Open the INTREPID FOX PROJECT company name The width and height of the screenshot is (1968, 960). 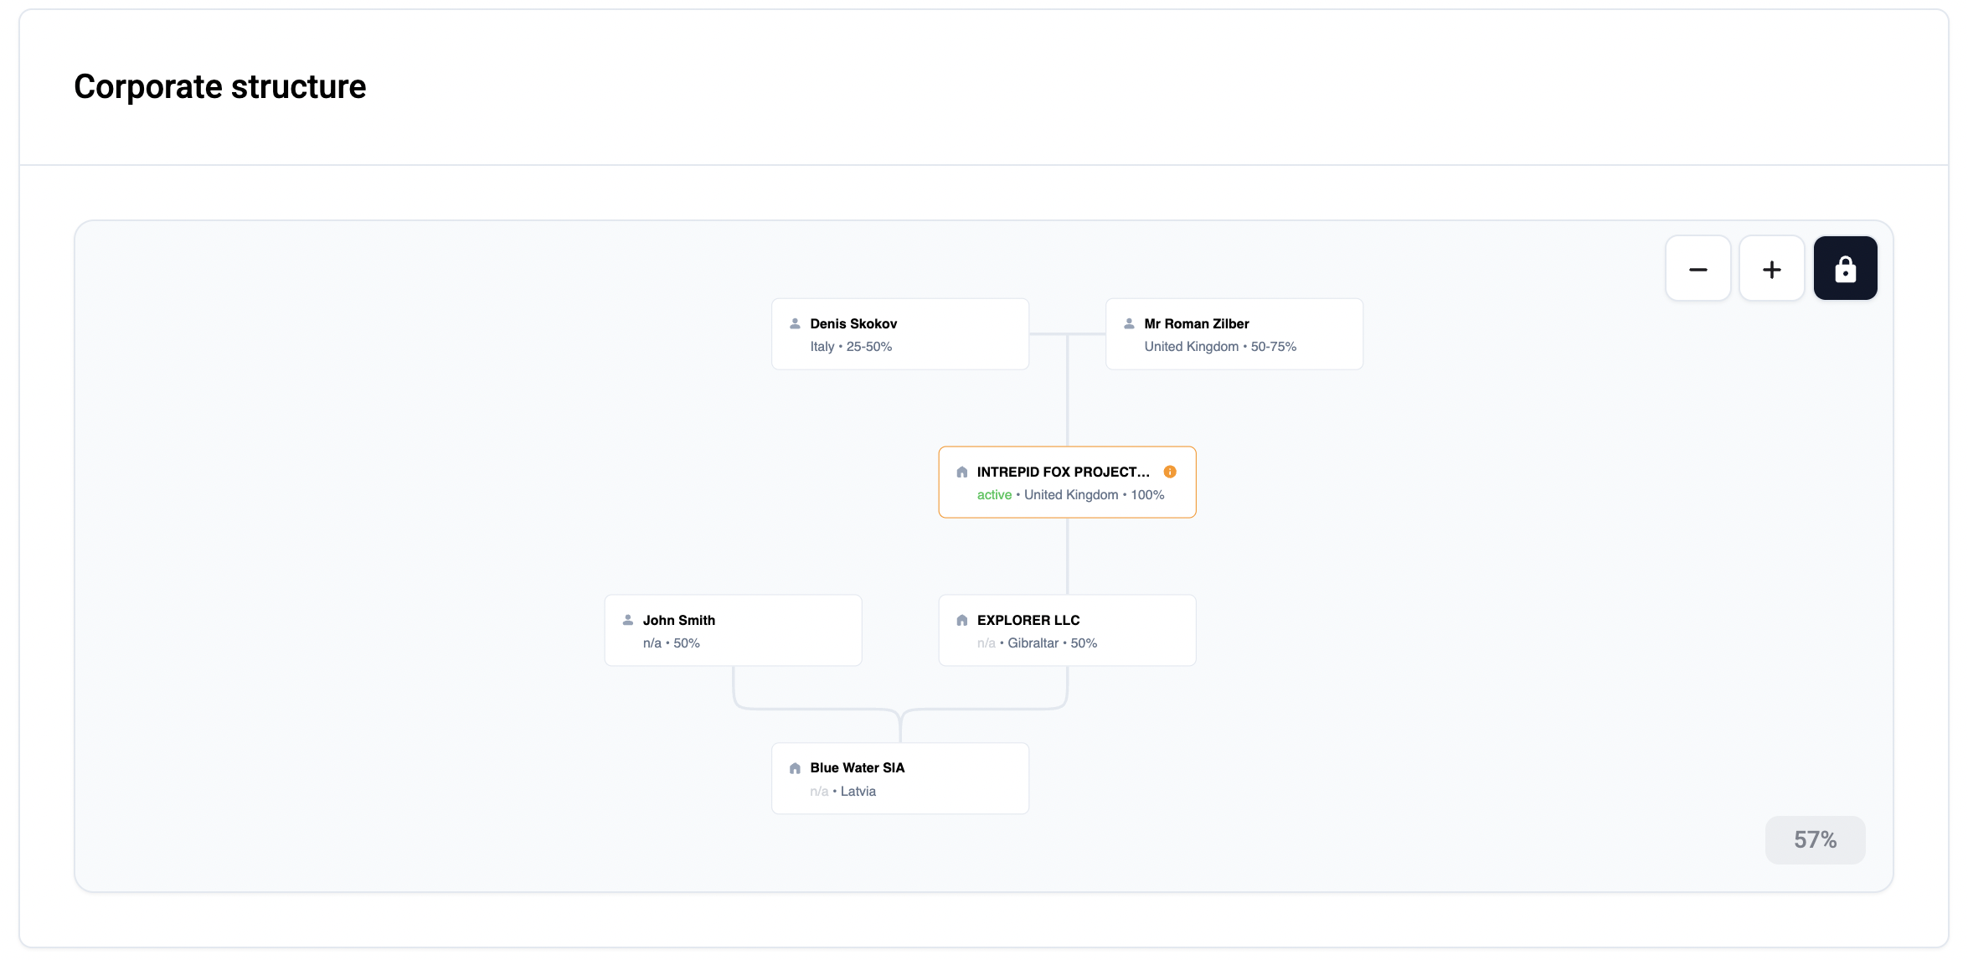click(x=1062, y=472)
